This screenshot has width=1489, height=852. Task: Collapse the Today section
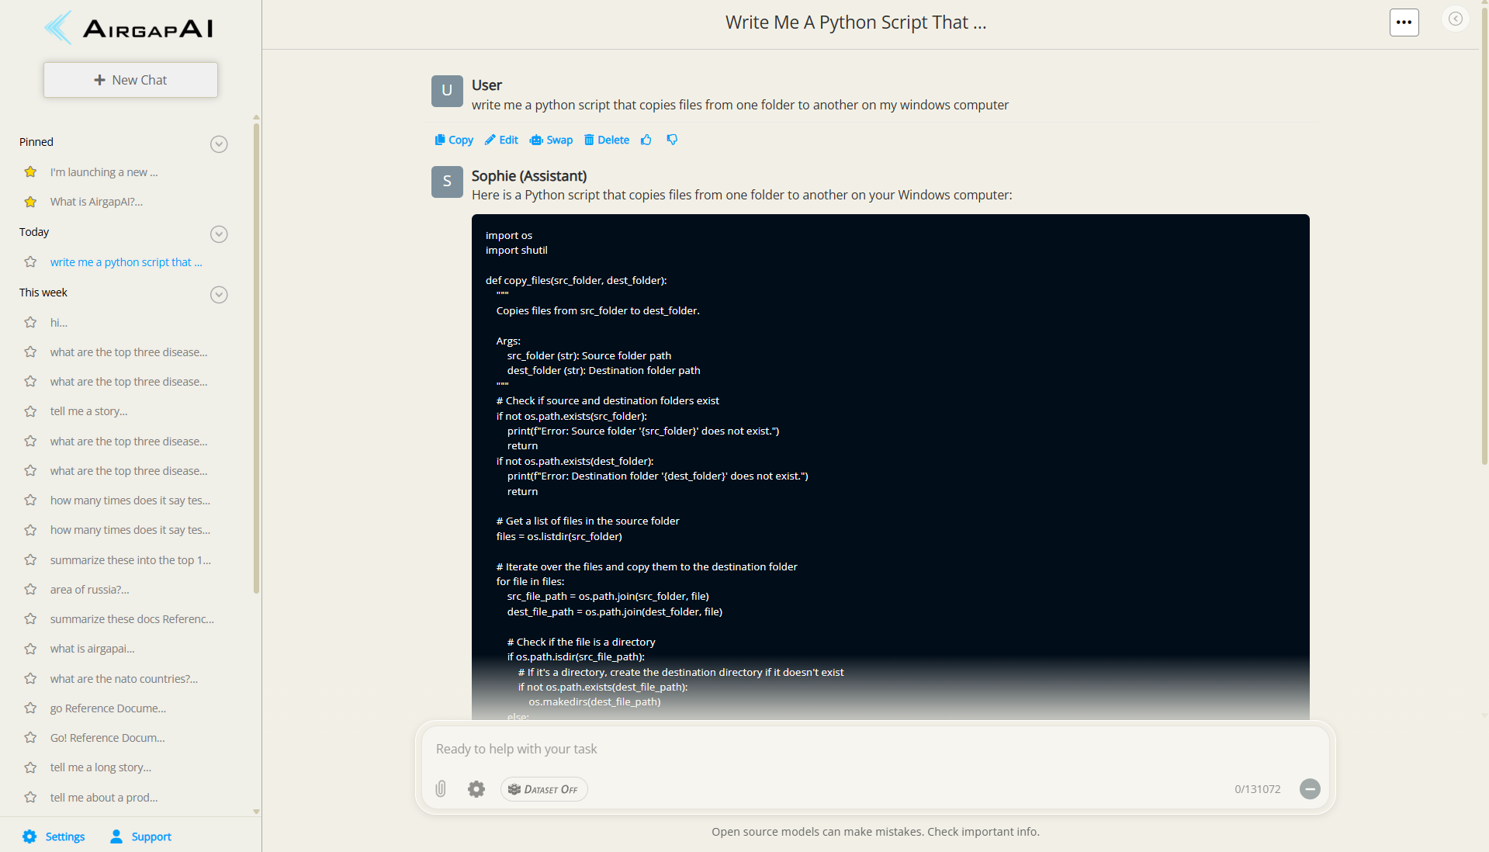pos(219,234)
